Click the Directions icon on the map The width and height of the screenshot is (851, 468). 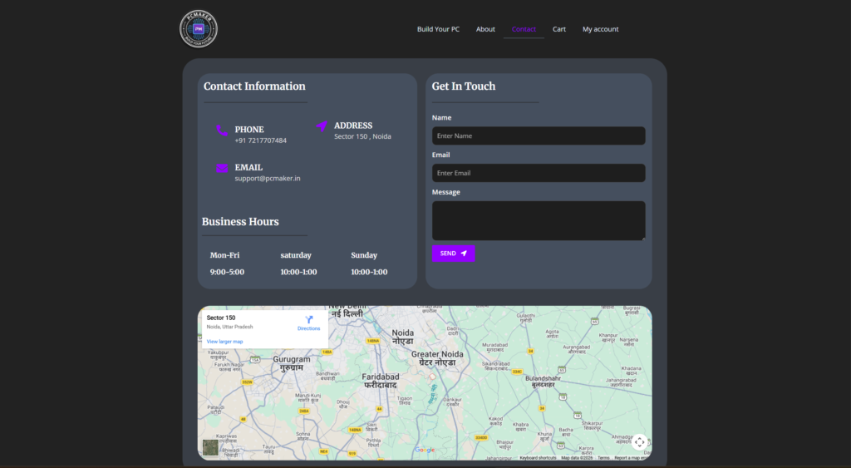point(309,320)
